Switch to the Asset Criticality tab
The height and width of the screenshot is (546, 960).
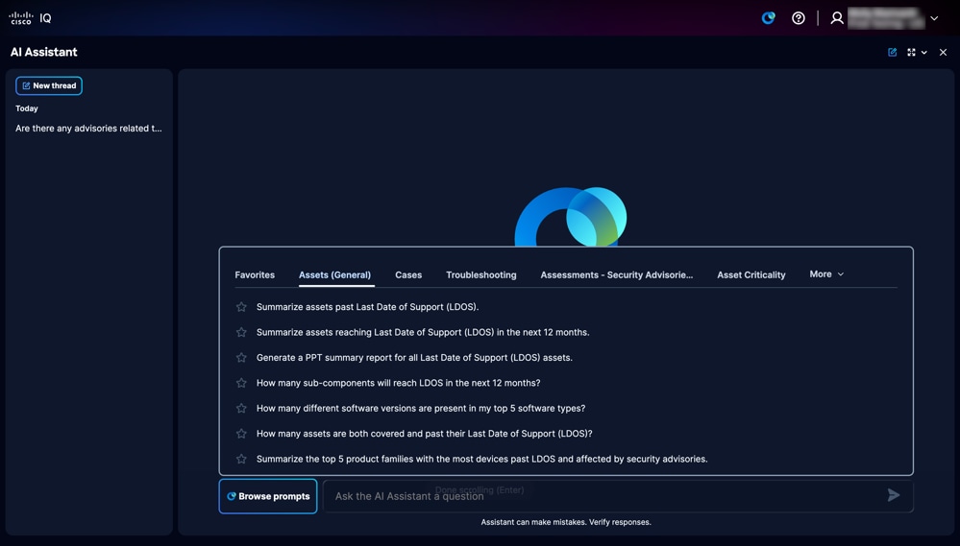(x=751, y=275)
